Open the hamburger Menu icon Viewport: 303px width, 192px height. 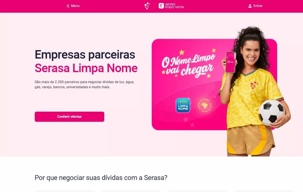point(68,6)
